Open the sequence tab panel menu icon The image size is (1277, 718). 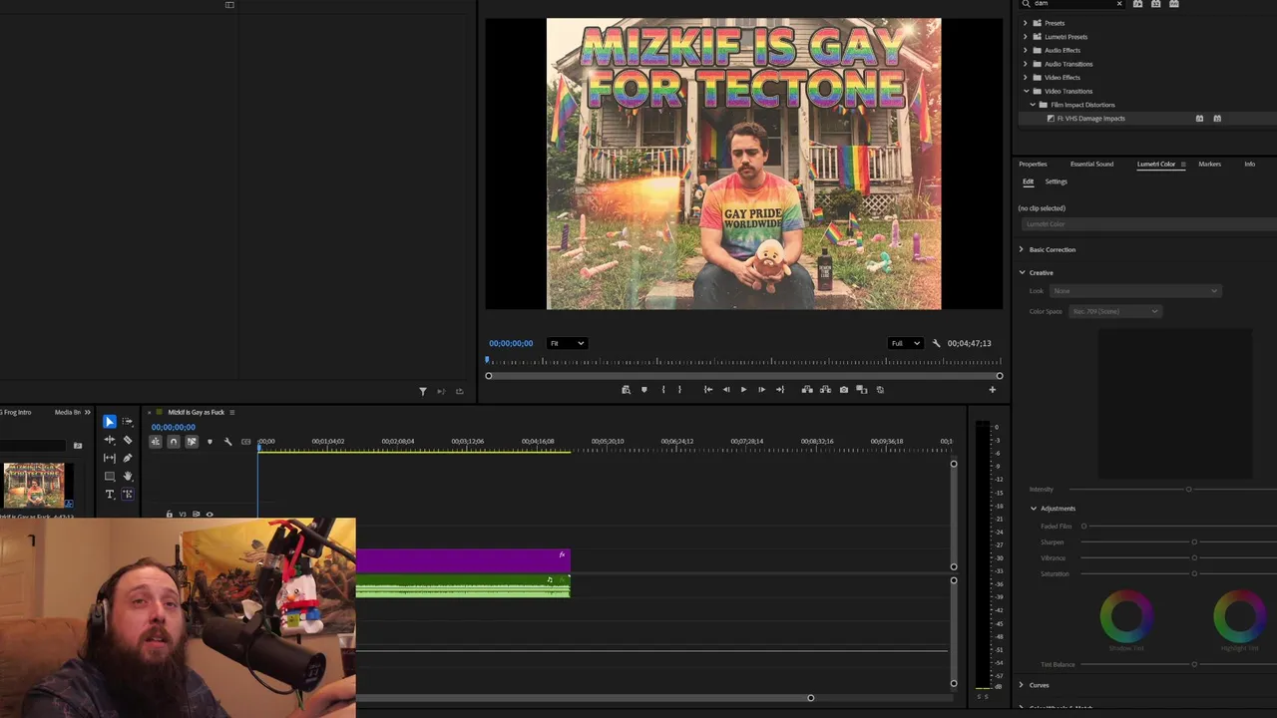point(232,412)
